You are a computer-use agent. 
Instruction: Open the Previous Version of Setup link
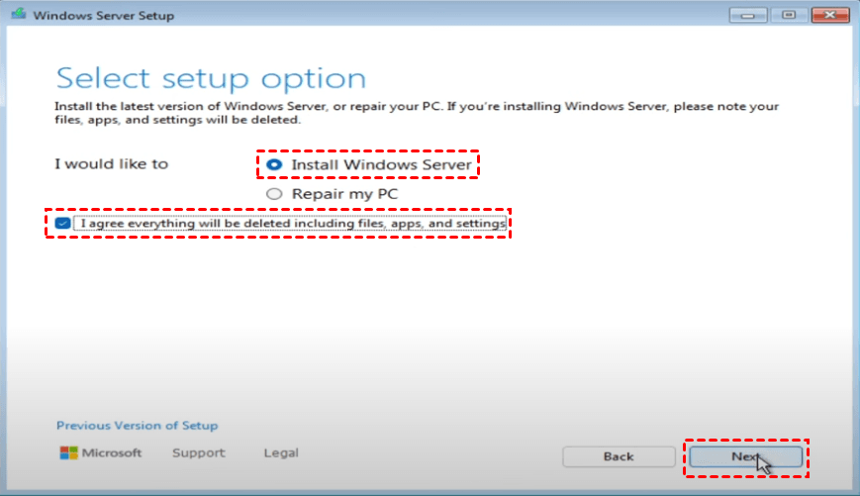tap(137, 426)
